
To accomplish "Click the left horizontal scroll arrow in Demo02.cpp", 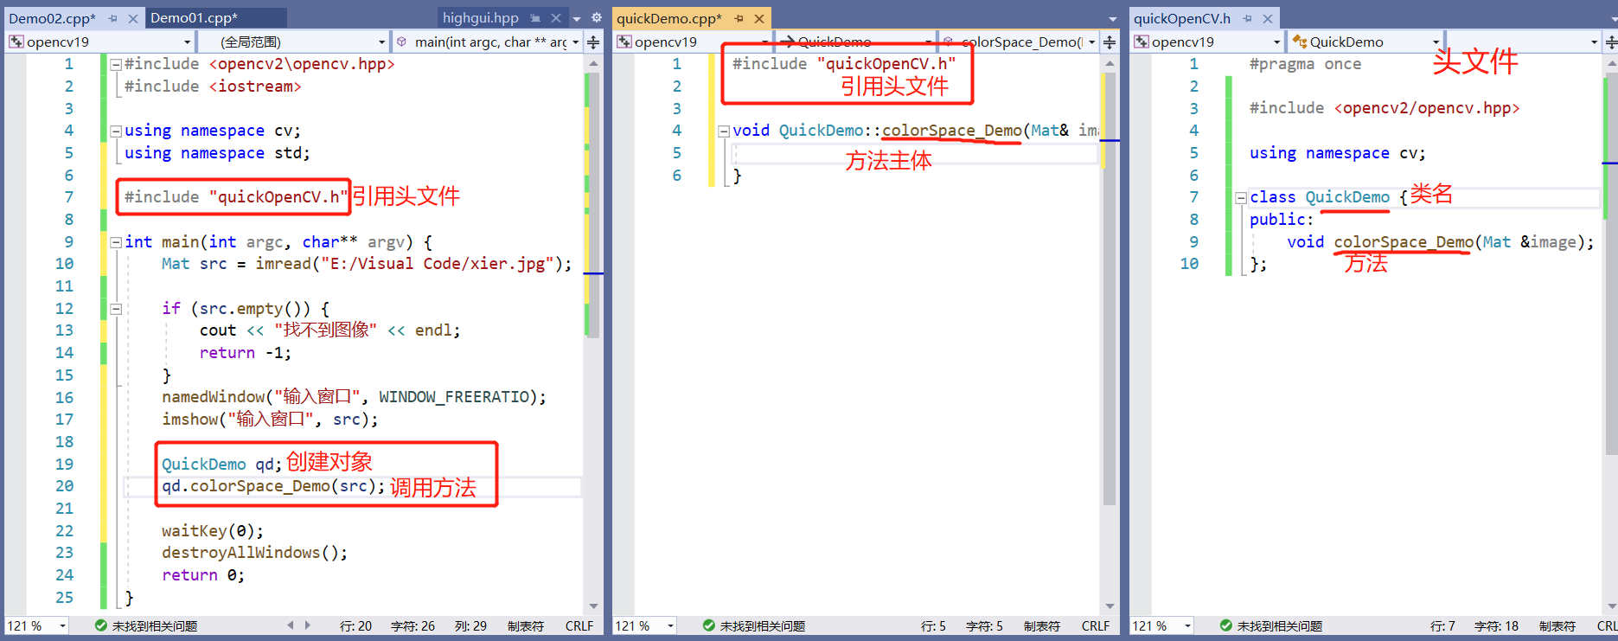I will click(291, 625).
